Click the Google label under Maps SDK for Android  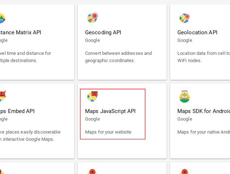185,119
